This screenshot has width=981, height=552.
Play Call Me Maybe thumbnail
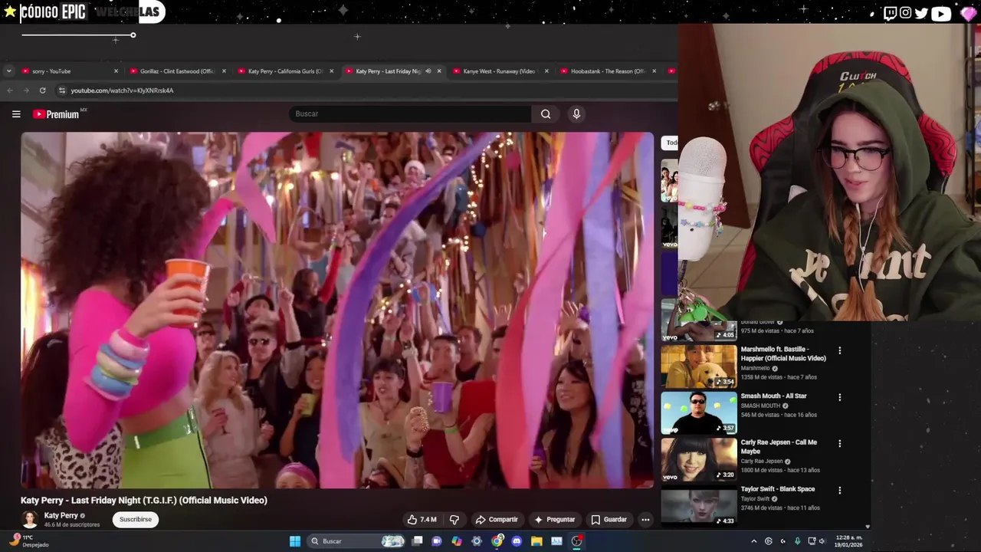pos(699,458)
